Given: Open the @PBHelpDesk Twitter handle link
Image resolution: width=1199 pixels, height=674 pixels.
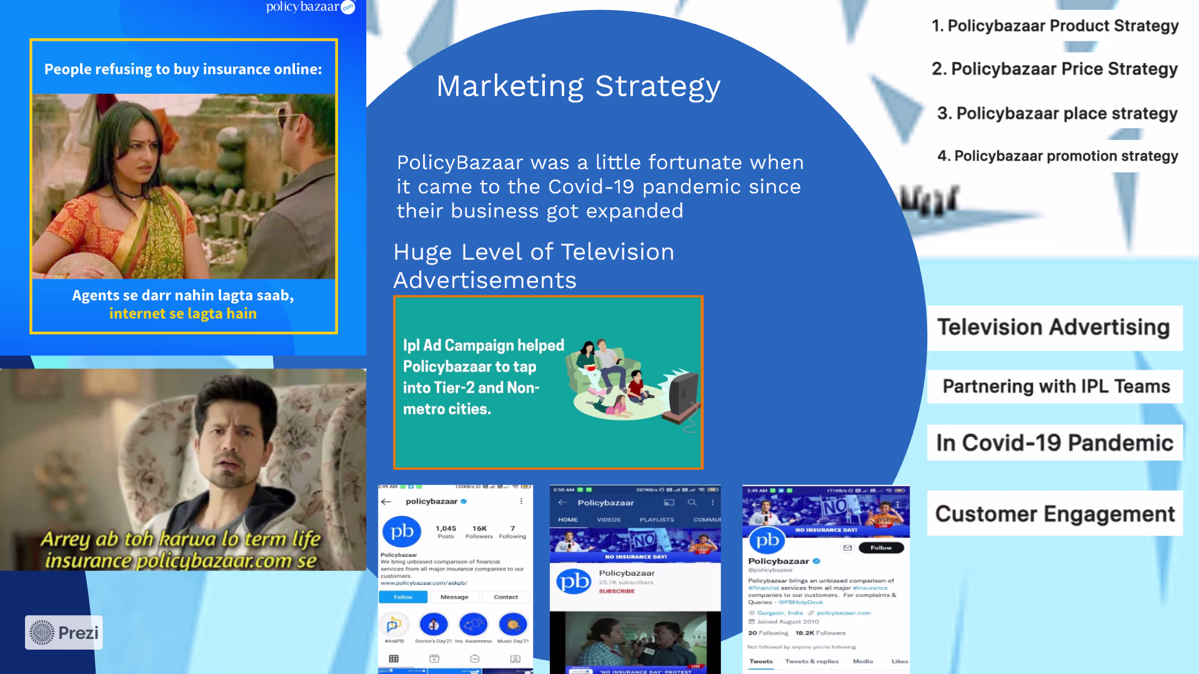Looking at the screenshot, I should coord(800,602).
